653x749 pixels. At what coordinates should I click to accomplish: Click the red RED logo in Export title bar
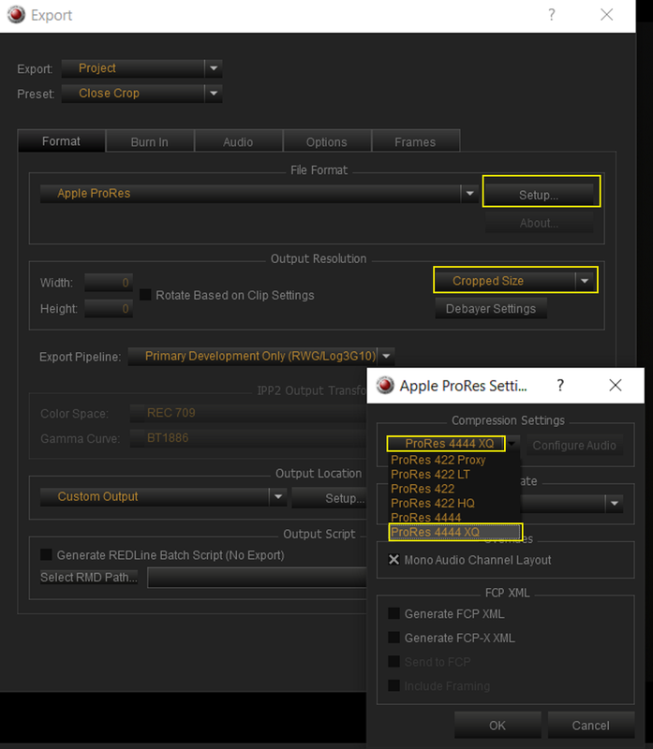pos(16,15)
